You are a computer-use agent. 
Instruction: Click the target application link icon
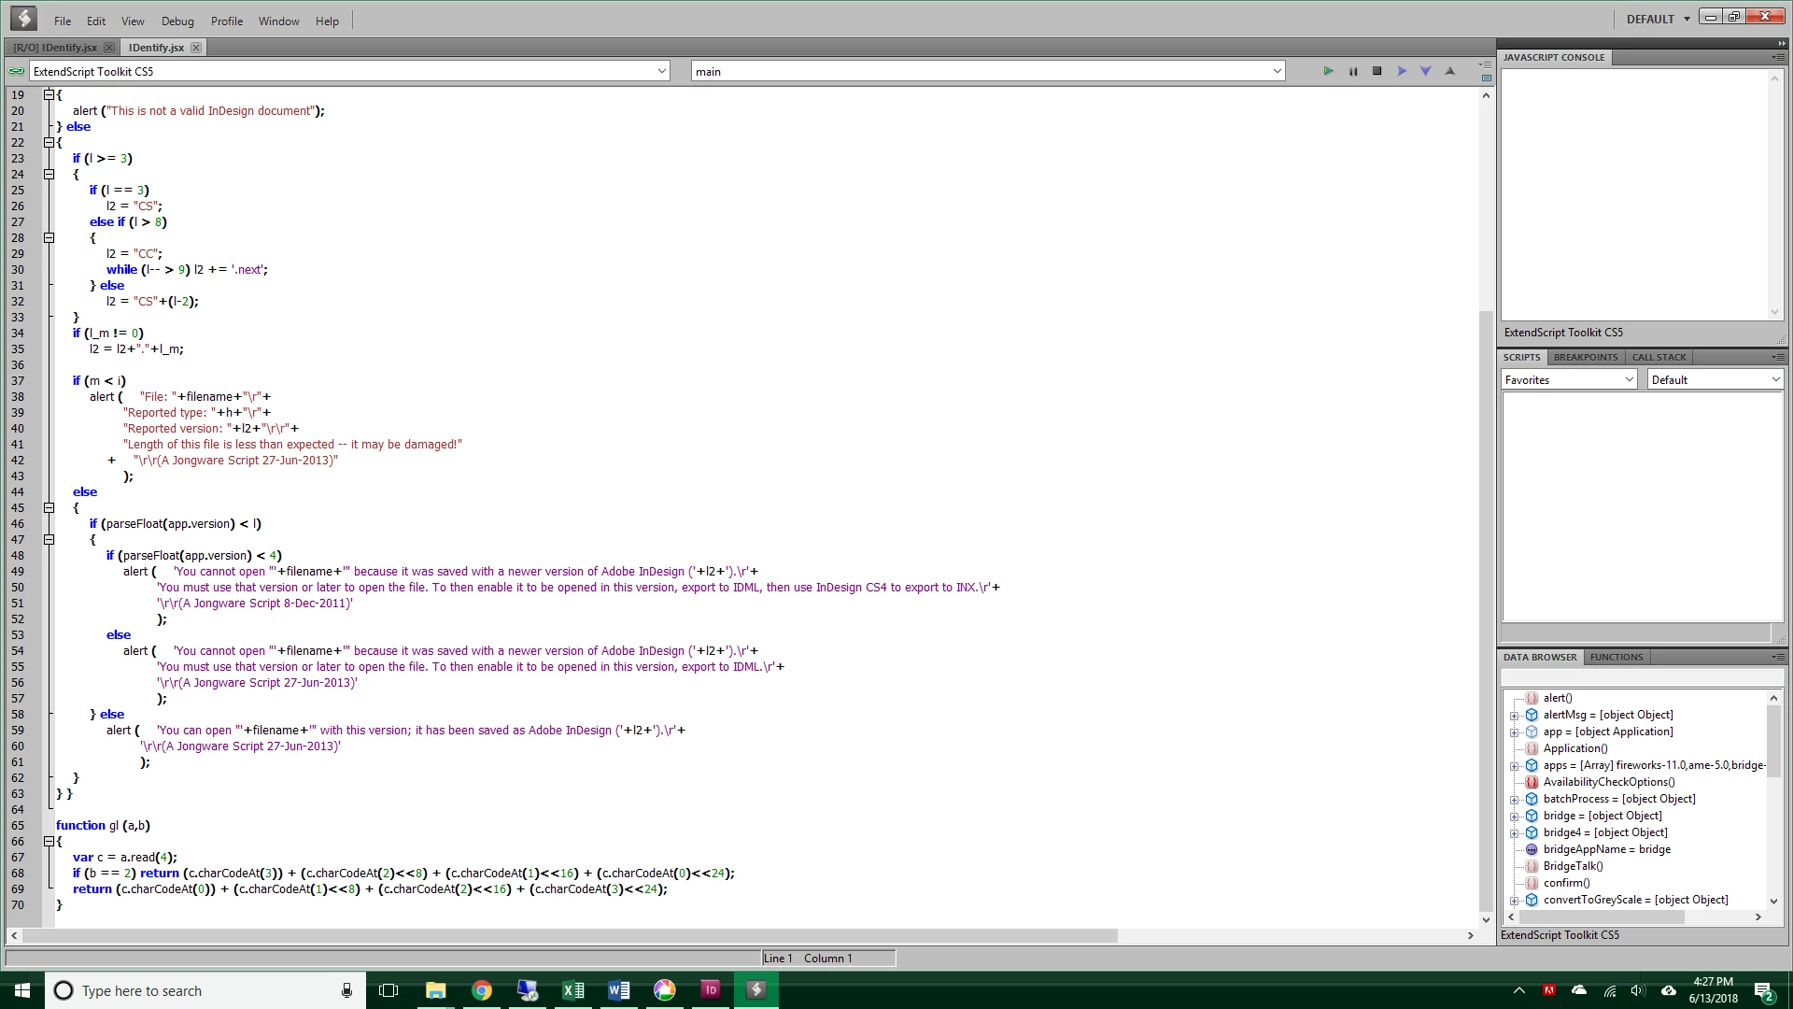point(16,71)
